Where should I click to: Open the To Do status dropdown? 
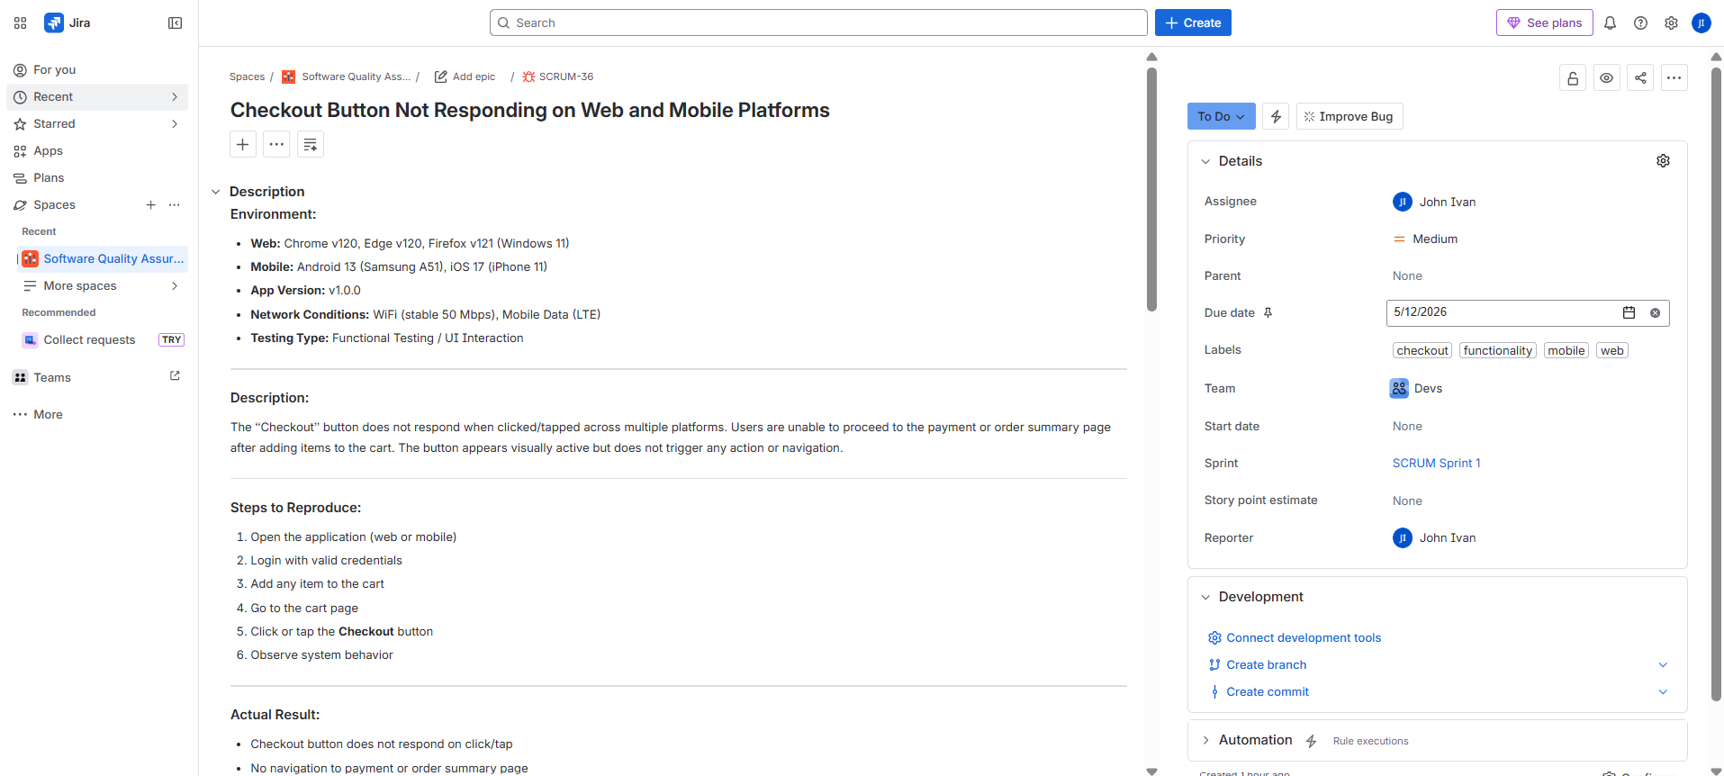pos(1221,116)
